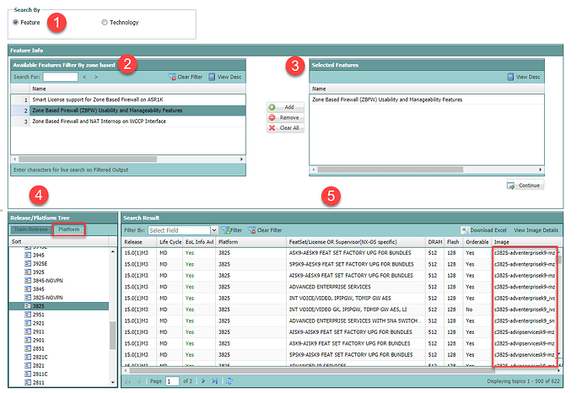This screenshot has height=393, width=582.
Task: Select platform 2811C in the tree
Action: click(40, 374)
